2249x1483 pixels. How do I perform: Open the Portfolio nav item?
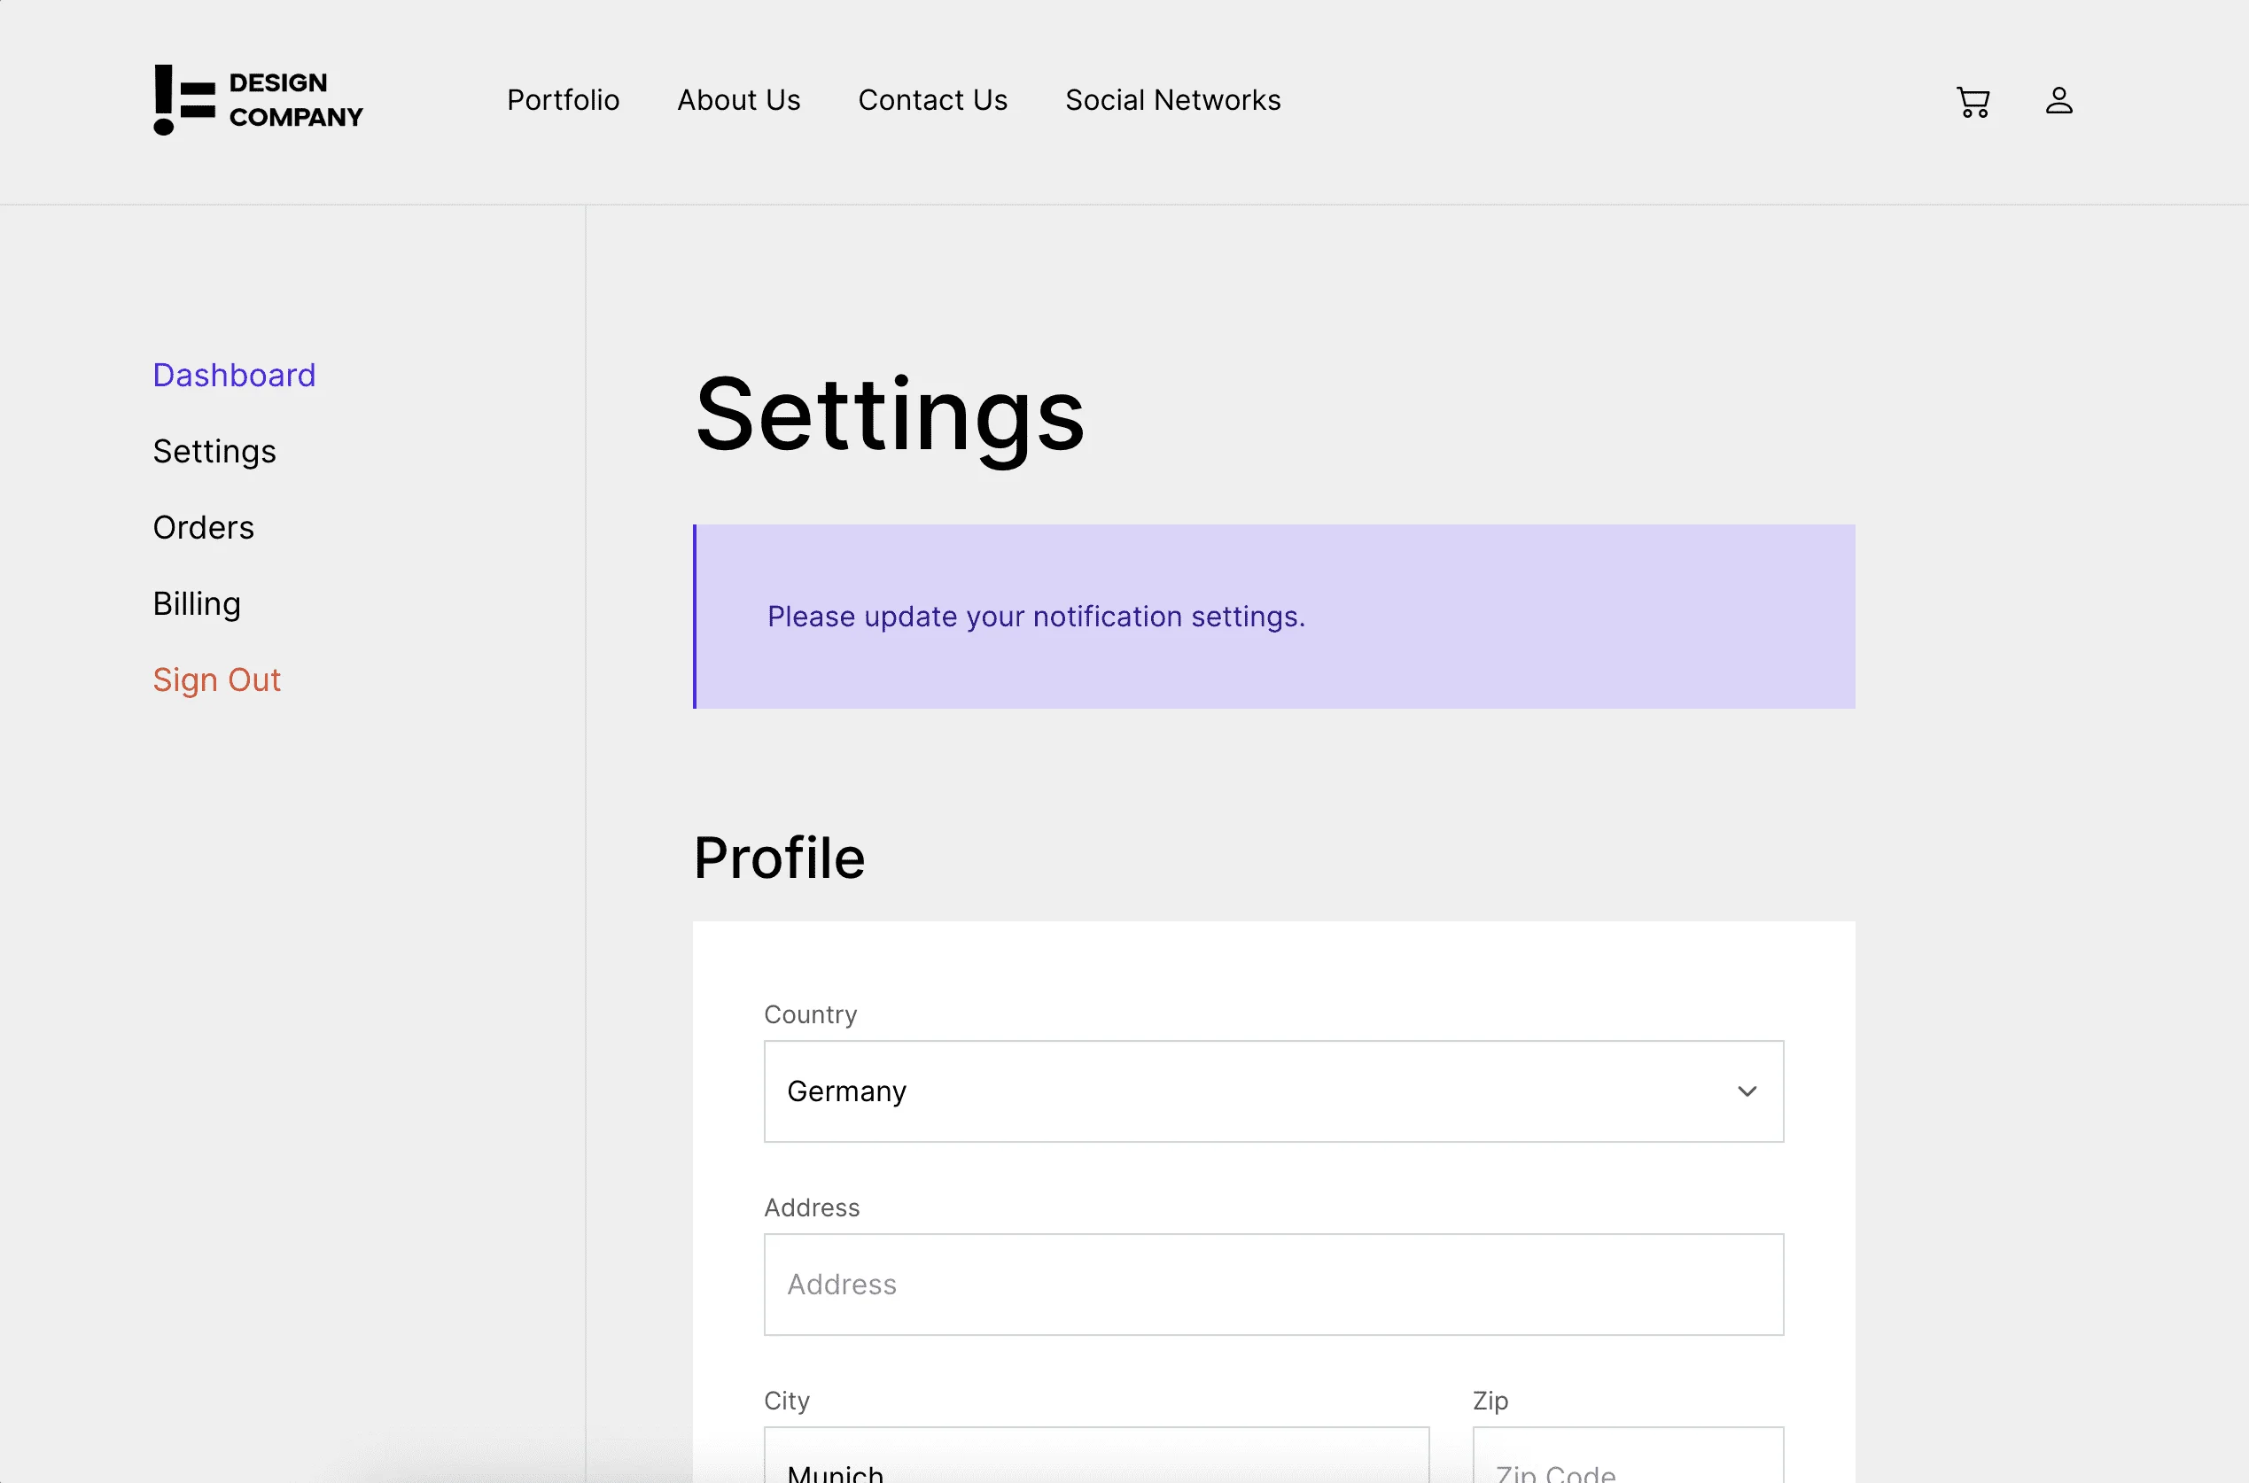click(x=563, y=100)
